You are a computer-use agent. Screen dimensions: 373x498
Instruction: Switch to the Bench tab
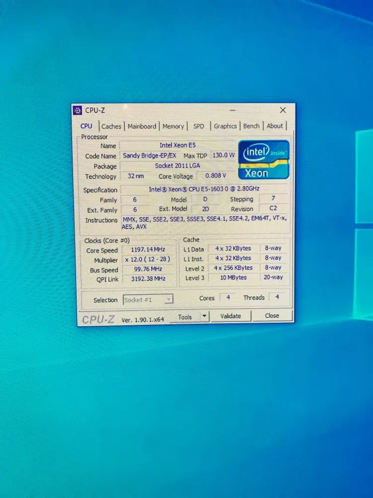[251, 126]
